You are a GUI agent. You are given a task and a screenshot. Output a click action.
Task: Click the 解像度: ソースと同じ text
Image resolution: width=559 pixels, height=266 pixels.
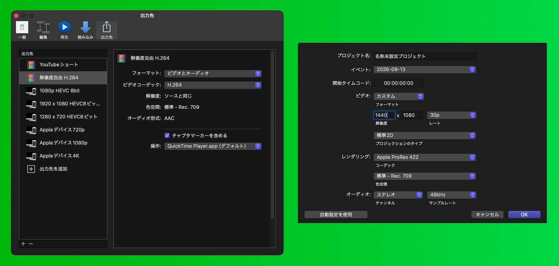pos(169,96)
